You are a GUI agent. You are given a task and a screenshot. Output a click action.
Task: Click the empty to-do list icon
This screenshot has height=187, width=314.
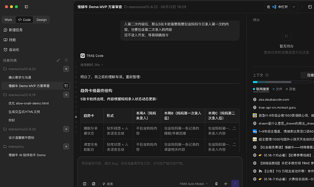(x=287, y=36)
